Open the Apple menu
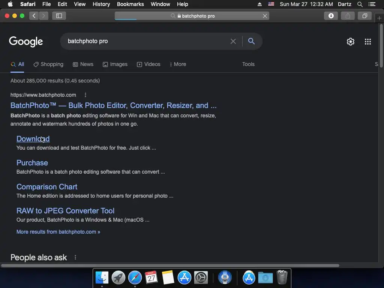The height and width of the screenshot is (288, 384). 10,4
